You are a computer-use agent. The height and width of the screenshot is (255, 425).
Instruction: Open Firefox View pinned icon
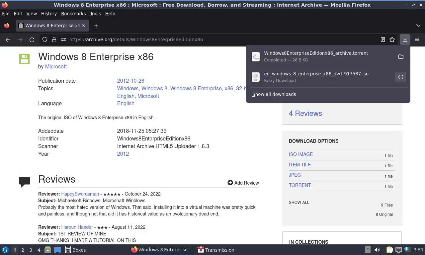click(x=7, y=26)
